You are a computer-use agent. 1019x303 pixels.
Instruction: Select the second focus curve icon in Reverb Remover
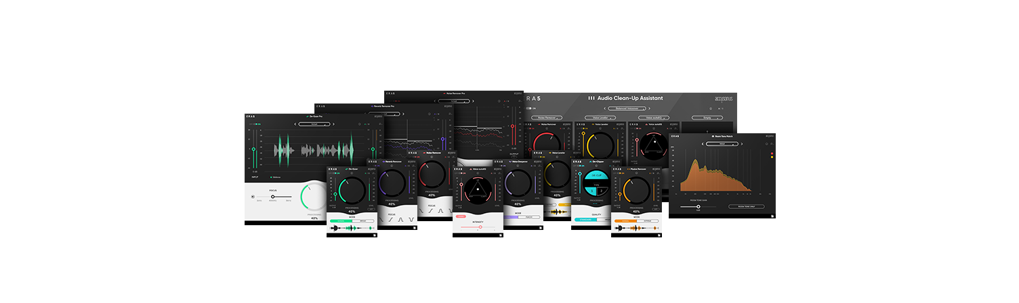click(x=390, y=218)
